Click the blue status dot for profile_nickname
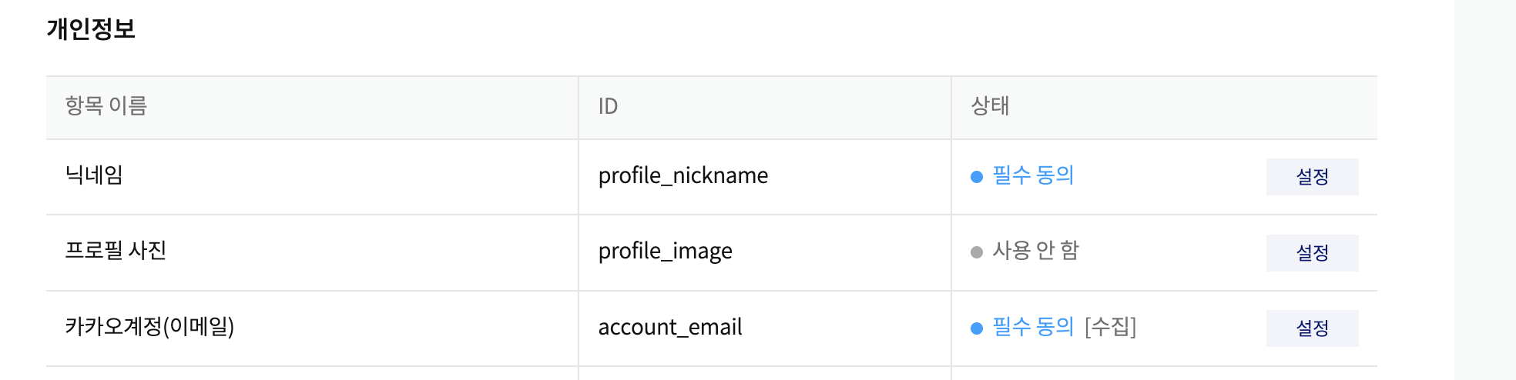1516x380 pixels. click(977, 177)
